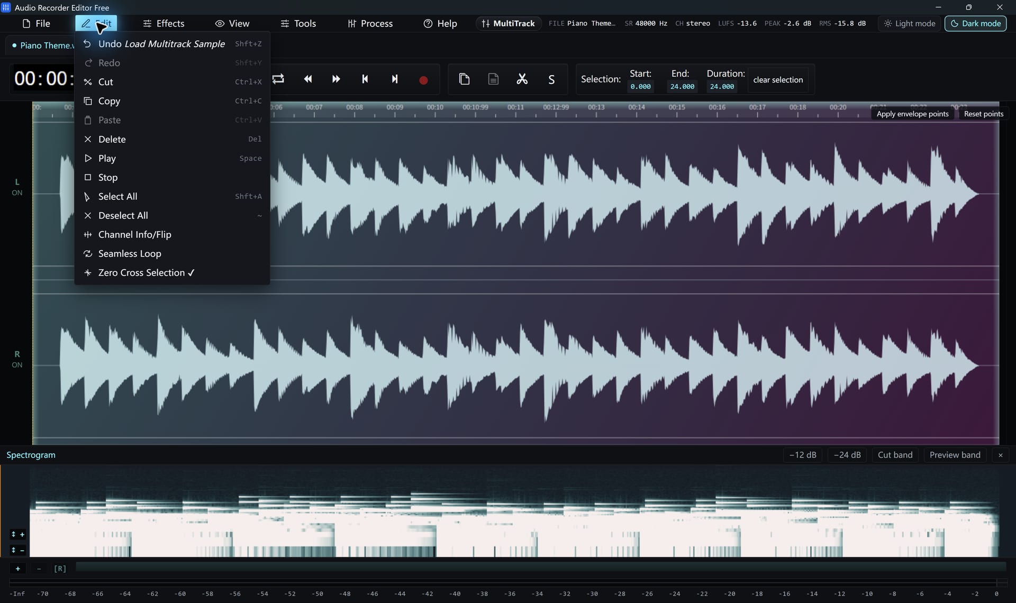
Task: Open the Tools menu
Action: click(x=298, y=23)
